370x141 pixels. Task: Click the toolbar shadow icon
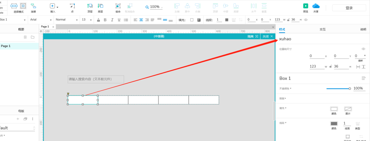coord(199,20)
